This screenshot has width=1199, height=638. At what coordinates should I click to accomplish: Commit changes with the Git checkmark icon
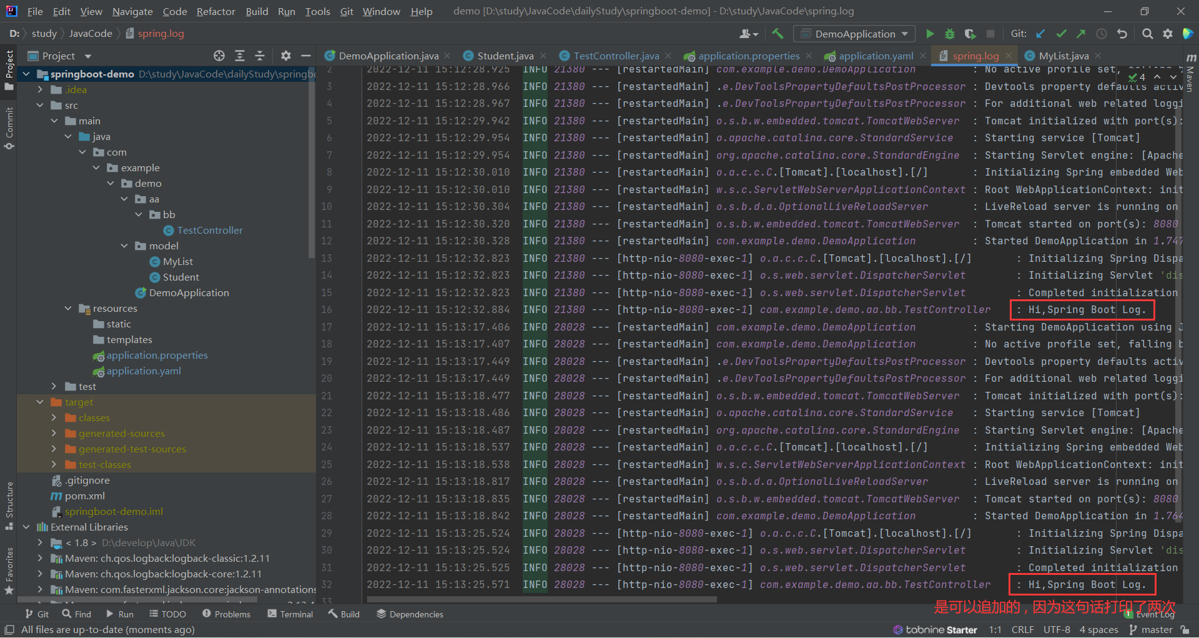click(x=1061, y=34)
